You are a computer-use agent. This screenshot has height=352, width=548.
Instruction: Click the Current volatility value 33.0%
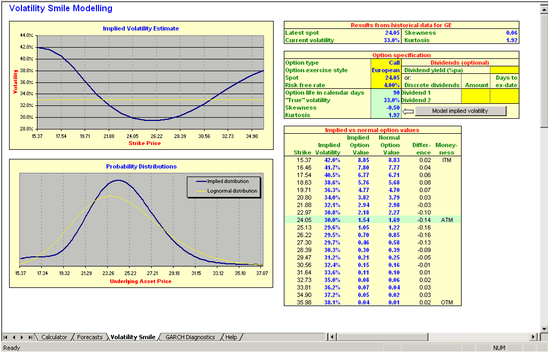tap(392, 41)
